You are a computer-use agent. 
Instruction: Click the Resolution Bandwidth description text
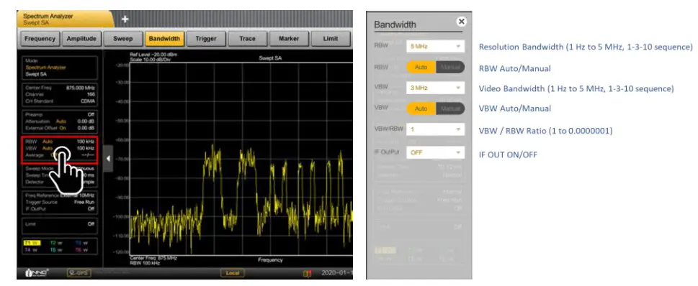click(x=586, y=47)
